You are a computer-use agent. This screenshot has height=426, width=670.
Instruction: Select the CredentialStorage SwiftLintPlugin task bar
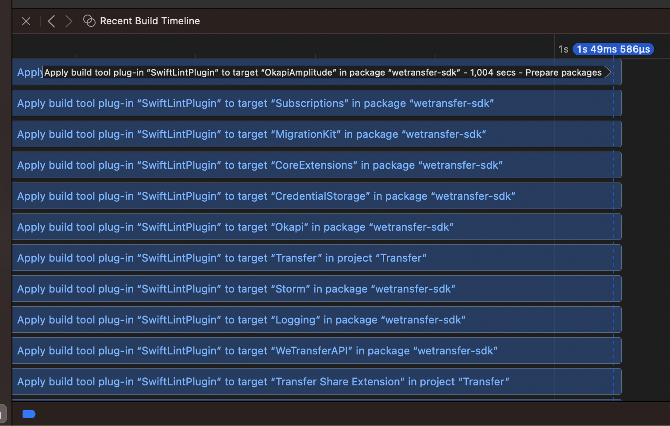(317, 196)
